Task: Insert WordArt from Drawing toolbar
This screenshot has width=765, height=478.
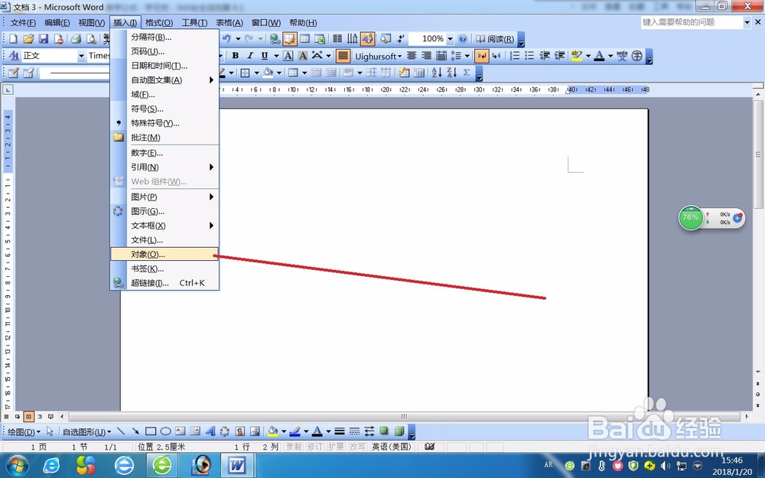Action: coord(210,431)
